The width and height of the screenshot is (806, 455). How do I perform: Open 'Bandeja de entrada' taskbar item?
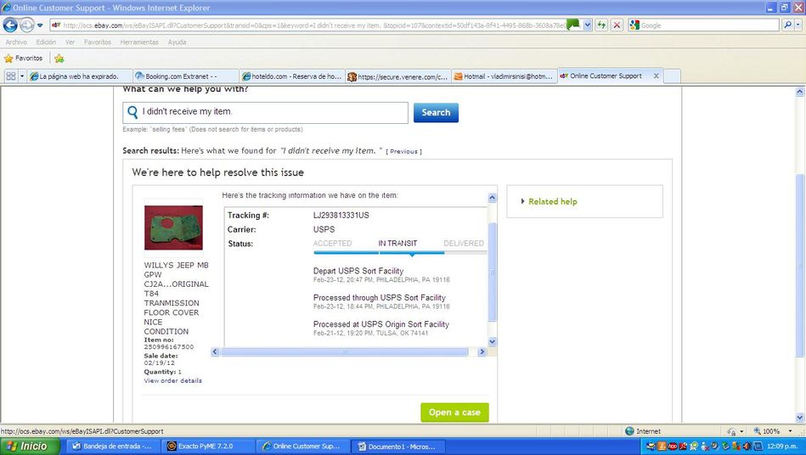point(112,447)
